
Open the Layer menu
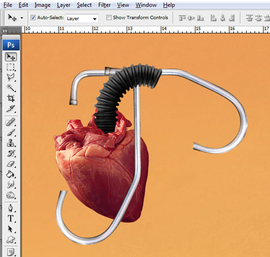pyautogui.click(x=64, y=5)
